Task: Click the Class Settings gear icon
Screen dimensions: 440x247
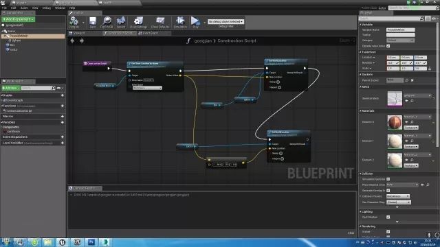Action: tap(138, 21)
